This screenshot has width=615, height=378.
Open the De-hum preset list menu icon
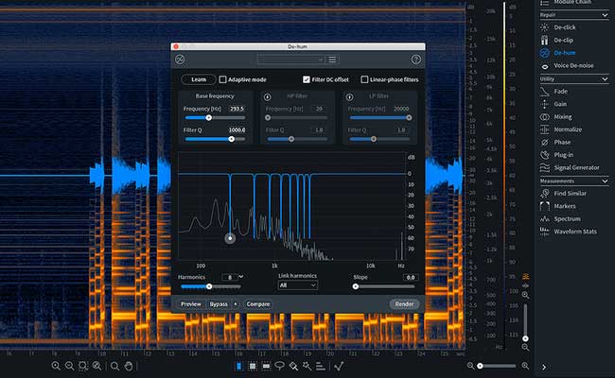[x=332, y=60]
